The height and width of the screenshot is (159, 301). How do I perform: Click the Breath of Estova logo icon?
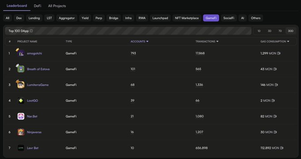click(21, 69)
